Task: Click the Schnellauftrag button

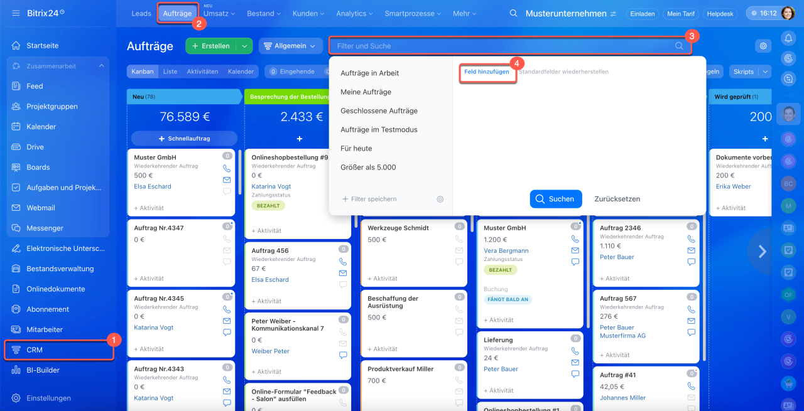Action: pyautogui.click(x=184, y=138)
